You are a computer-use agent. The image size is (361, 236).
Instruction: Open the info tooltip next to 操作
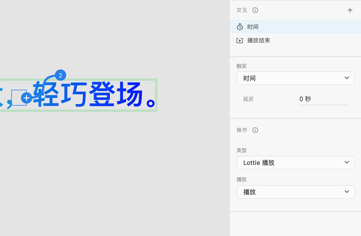[255, 130]
